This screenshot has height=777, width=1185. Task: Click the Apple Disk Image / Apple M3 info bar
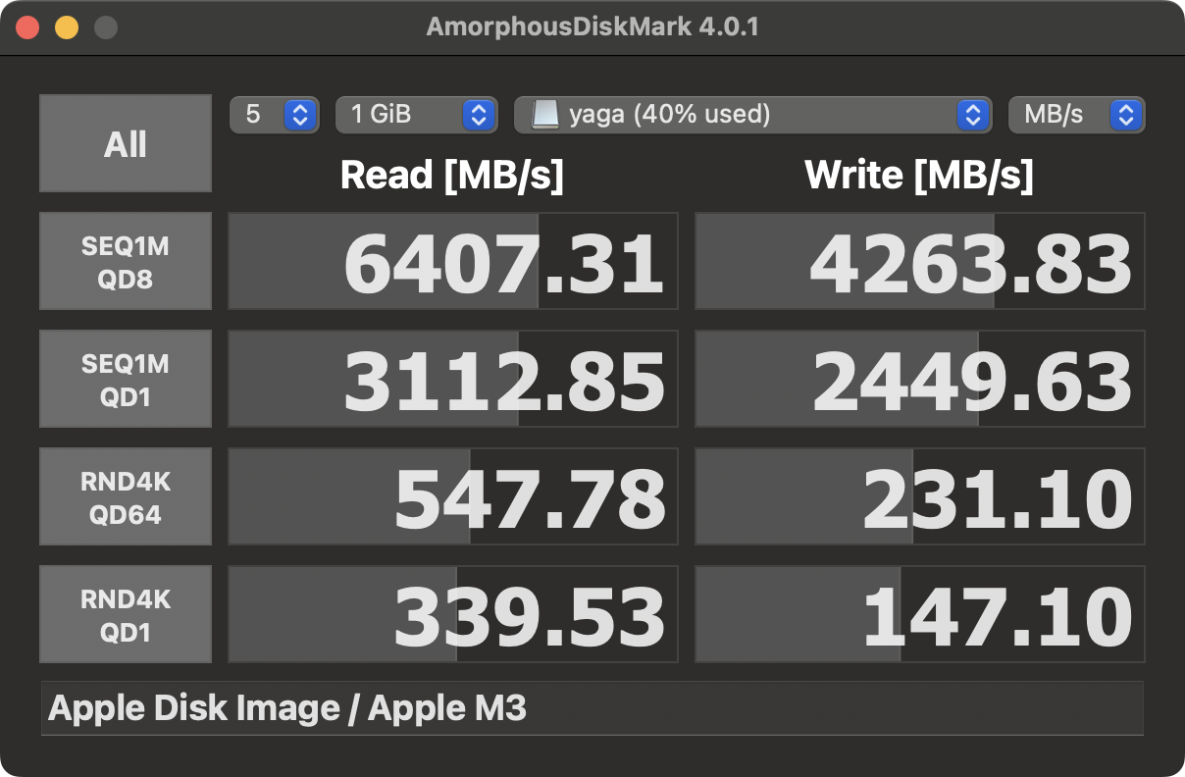click(x=592, y=707)
